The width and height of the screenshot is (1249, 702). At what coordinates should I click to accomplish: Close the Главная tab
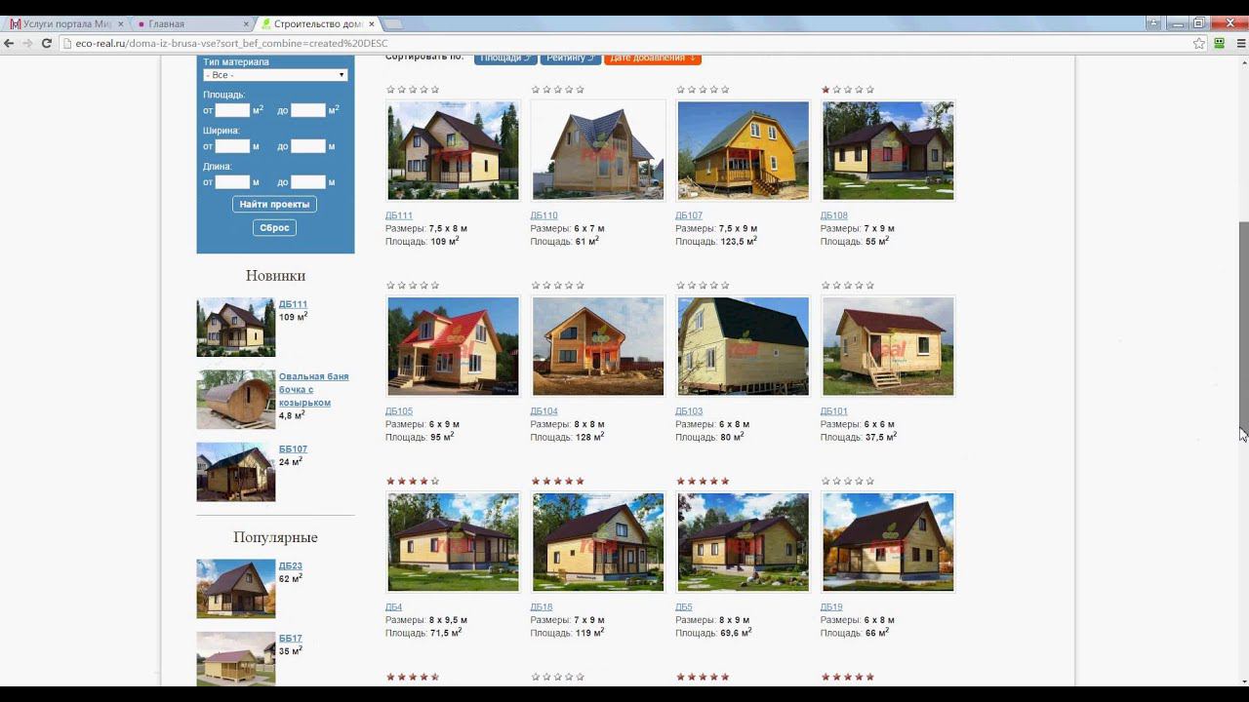[245, 23]
